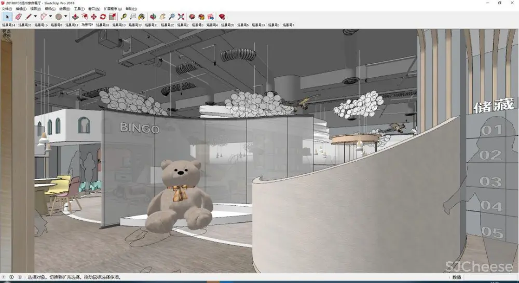Select the Paint Bucket tool

coord(142,17)
